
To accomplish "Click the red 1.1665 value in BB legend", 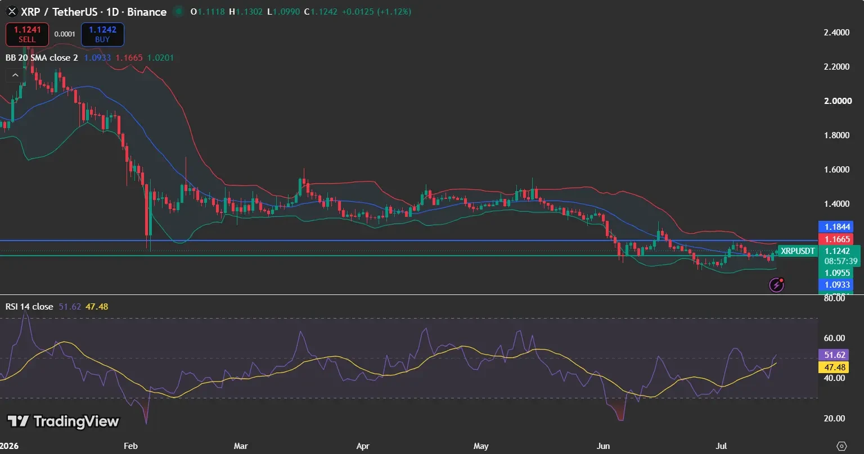I will [x=129, y=57].
